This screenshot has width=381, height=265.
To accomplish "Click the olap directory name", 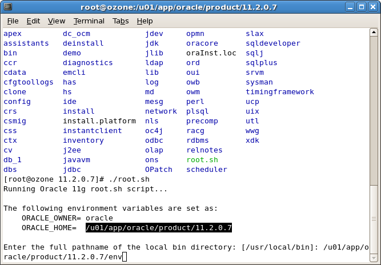I will tap(154, 150).
